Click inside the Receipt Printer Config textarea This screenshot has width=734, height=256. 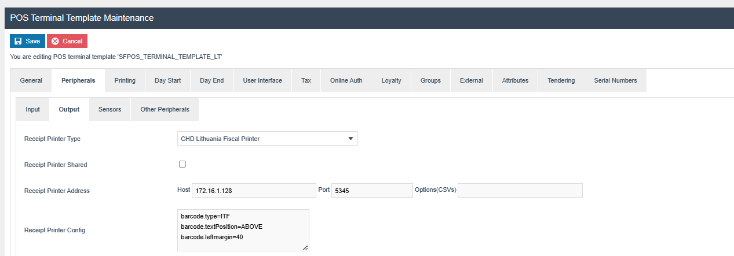click(x=243, y=230)
